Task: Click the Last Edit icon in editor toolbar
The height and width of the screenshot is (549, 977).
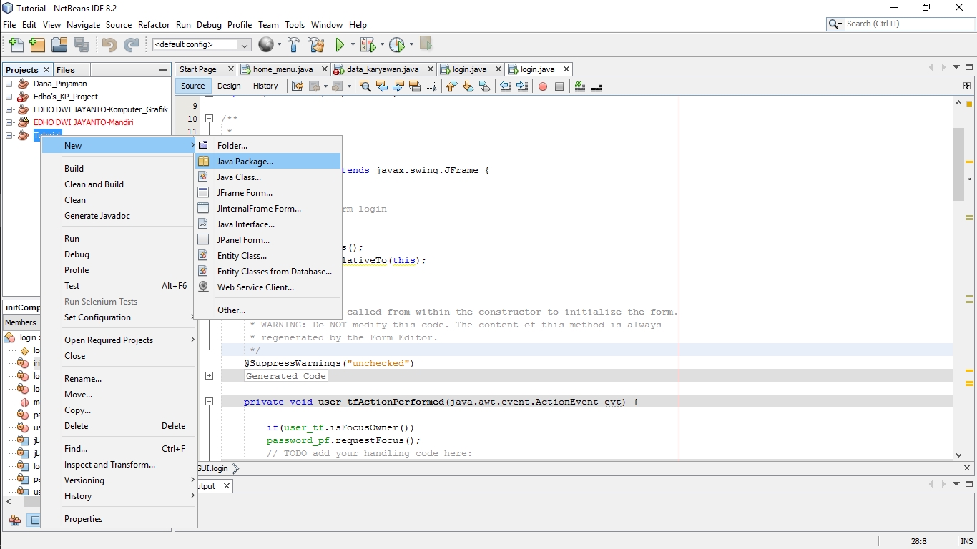Action: pyautogui.click(x=298, y=86)
